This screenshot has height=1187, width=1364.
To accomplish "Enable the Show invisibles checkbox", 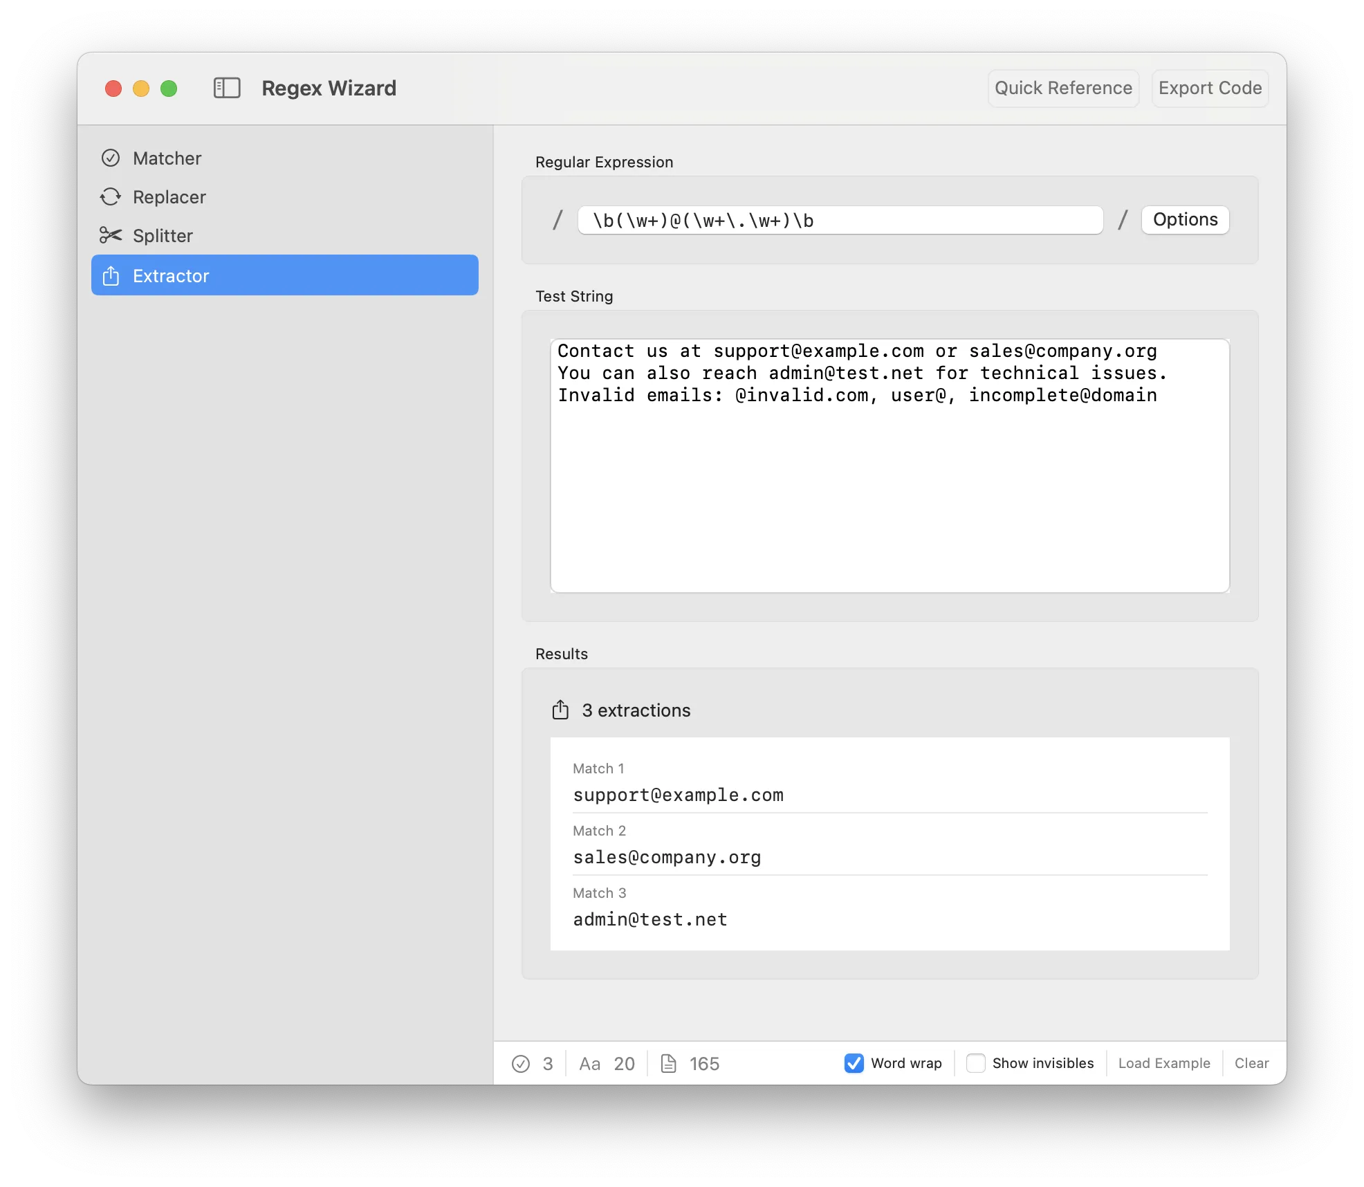I will coord(976,1063).
